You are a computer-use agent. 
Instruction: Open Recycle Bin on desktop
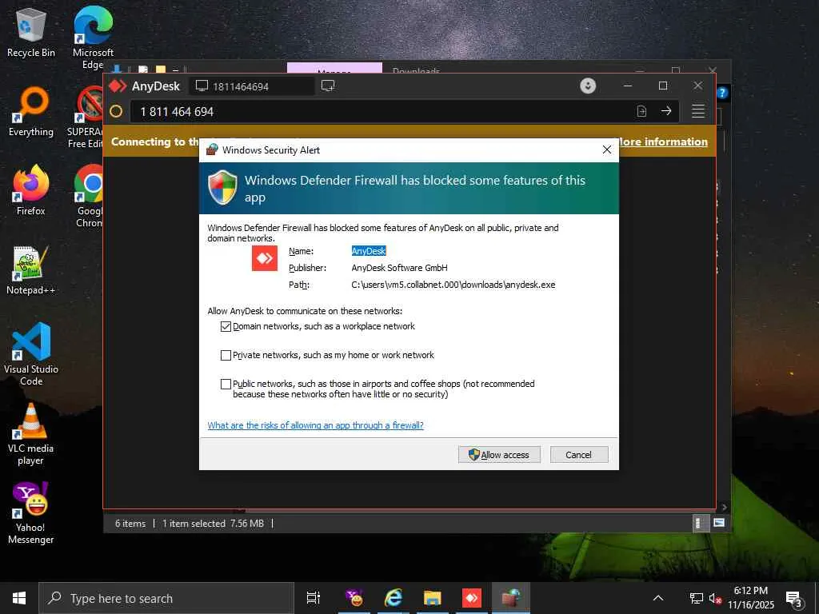coord(31,32)
